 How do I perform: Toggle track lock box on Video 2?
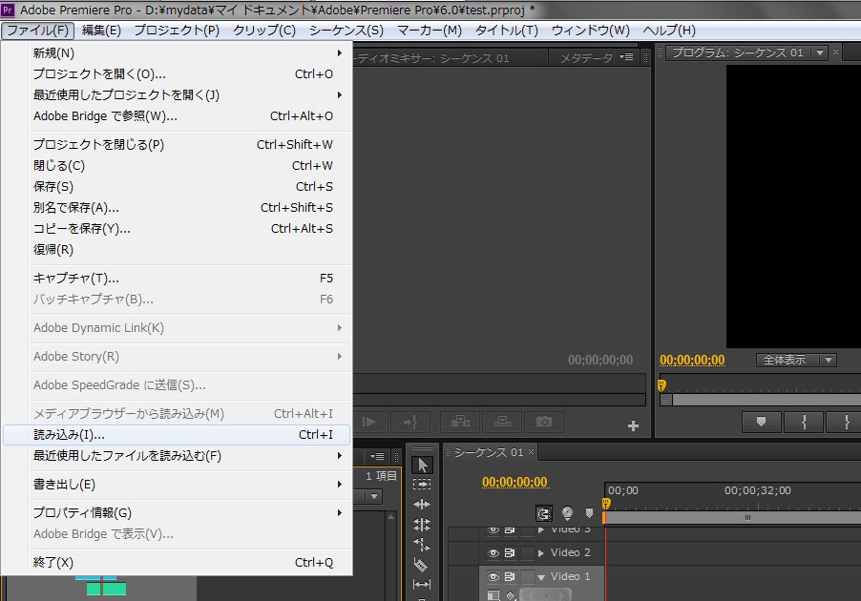pos(527,552)
